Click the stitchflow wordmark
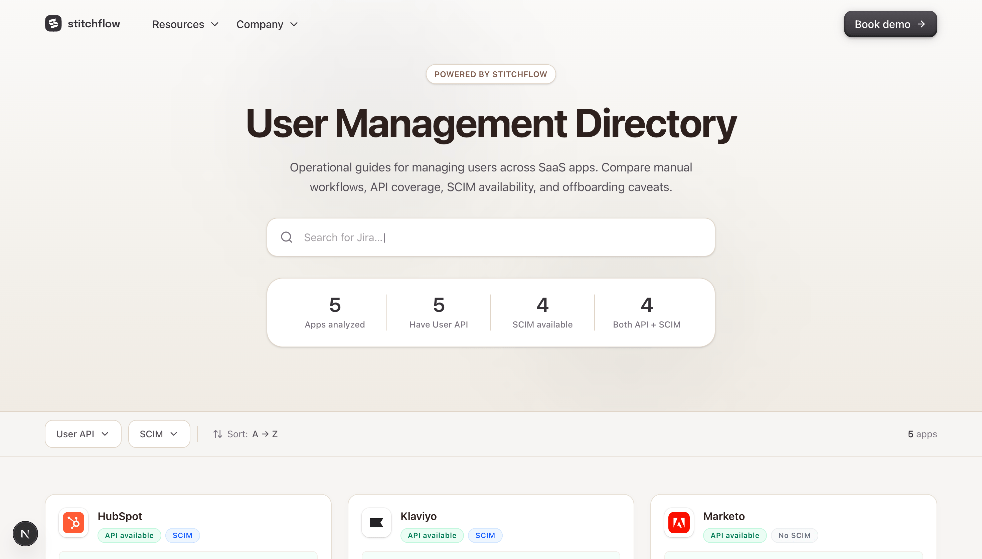 point(94,24)
